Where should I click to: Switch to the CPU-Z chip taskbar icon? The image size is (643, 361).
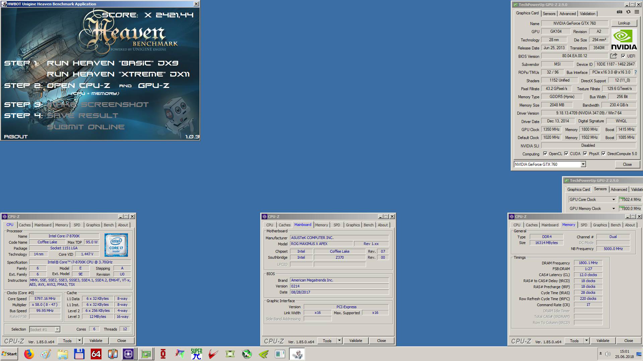tap(128, 354)
